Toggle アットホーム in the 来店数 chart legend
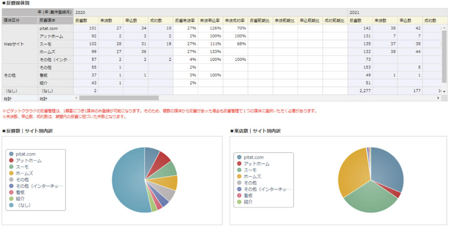453x226 pixels. coord(254,164)
